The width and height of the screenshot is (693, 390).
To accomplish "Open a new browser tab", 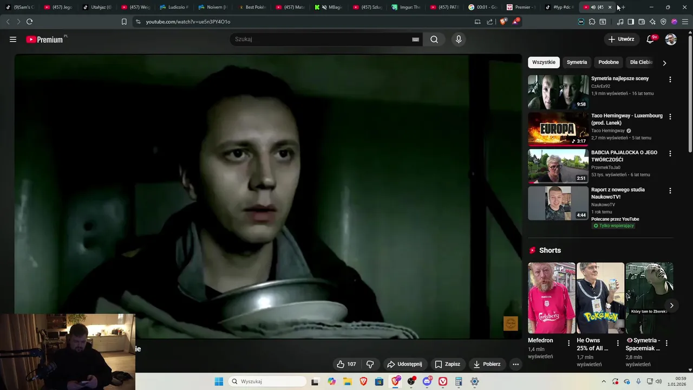I will click(623, 7).
